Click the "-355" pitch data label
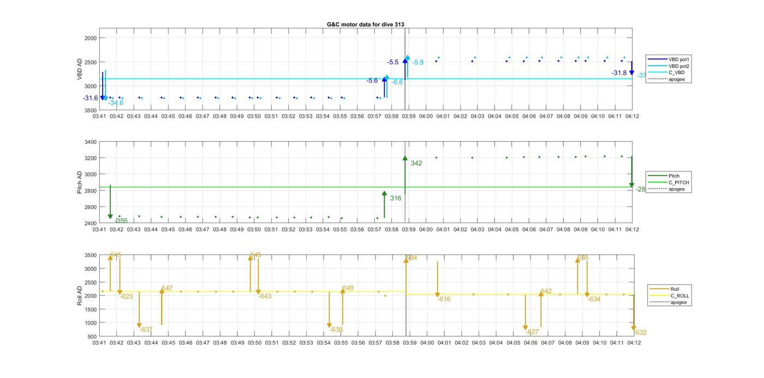This screenshot has width=764, height=378. [x=121, y=221]
